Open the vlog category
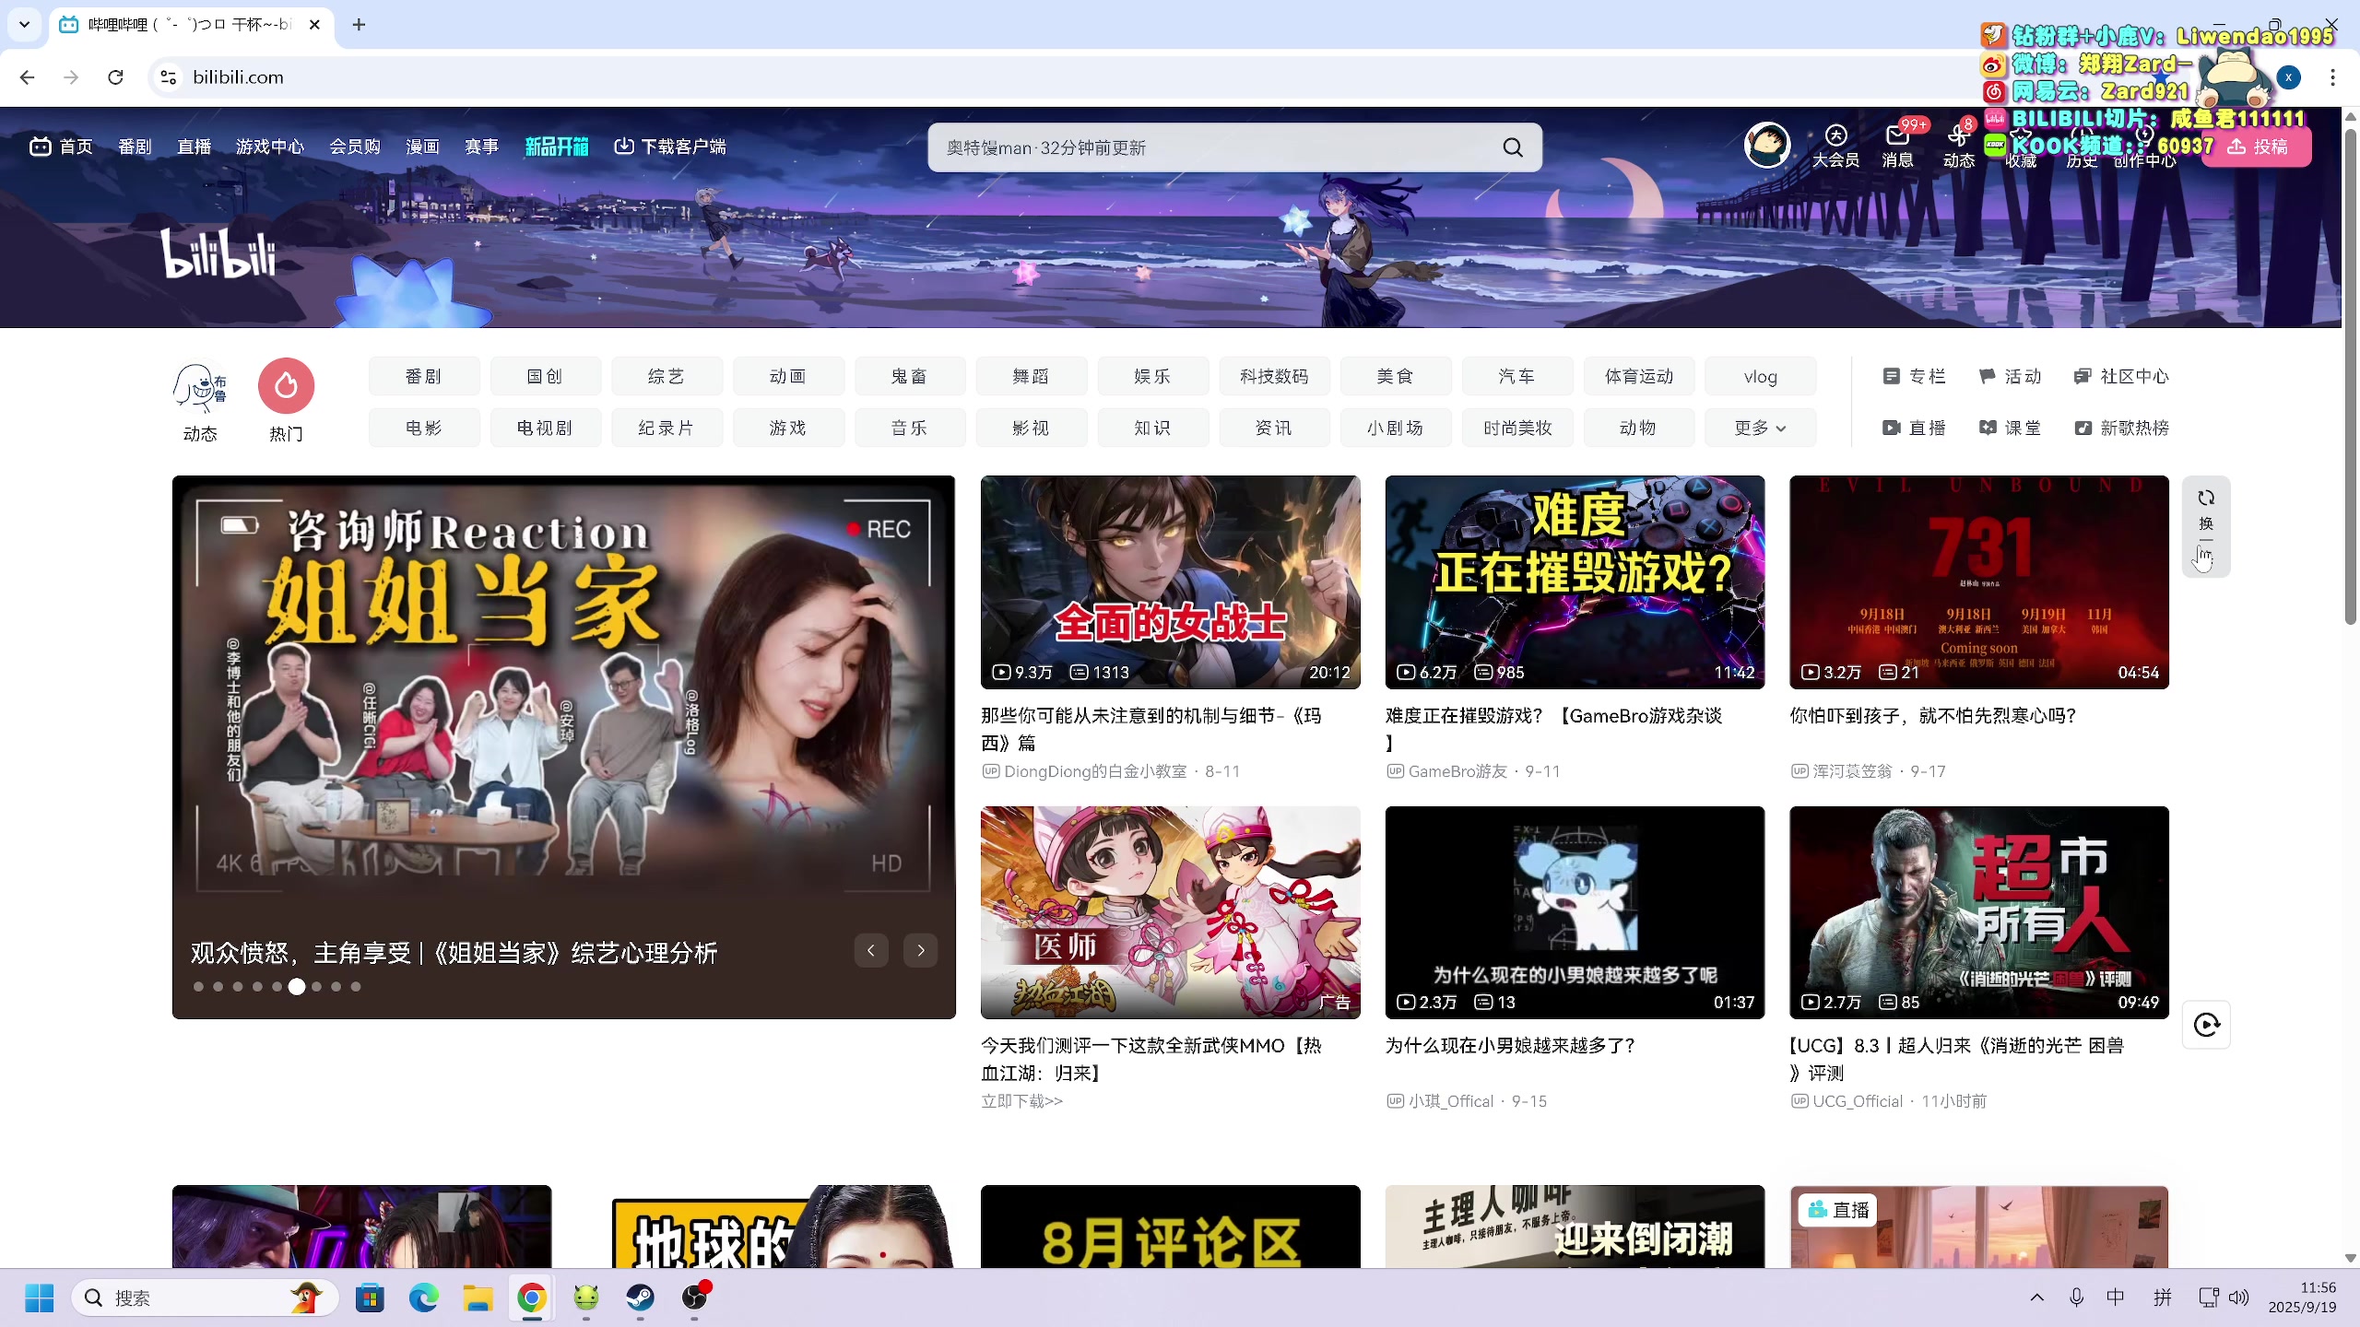This screenshot has width=2360, height=1327. point(1760,376)
